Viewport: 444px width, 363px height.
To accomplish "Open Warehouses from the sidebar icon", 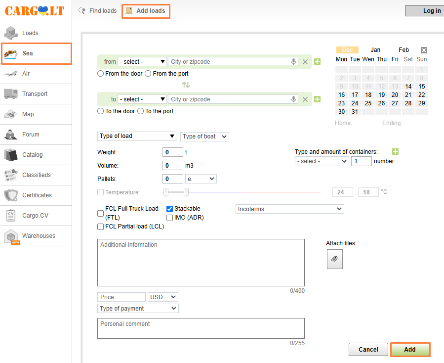I will pos(11,236).
